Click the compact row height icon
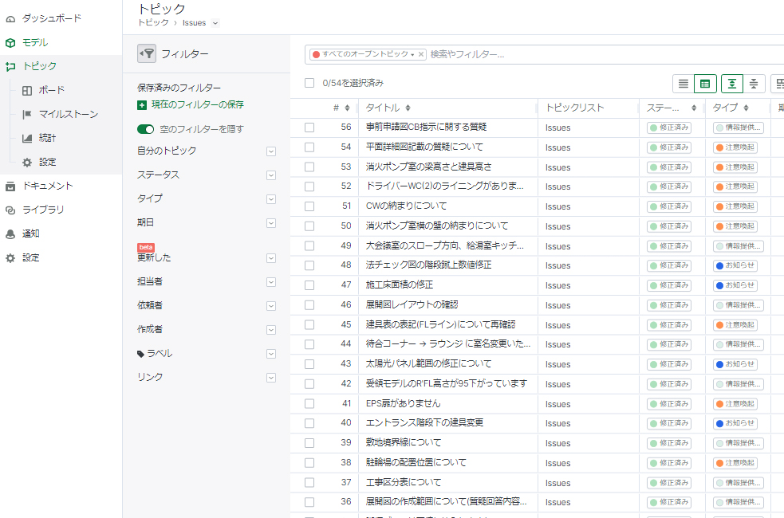Image resolution: width=784 pixels, height=518 pixels. pyautogui.click(x=754, y=84)
